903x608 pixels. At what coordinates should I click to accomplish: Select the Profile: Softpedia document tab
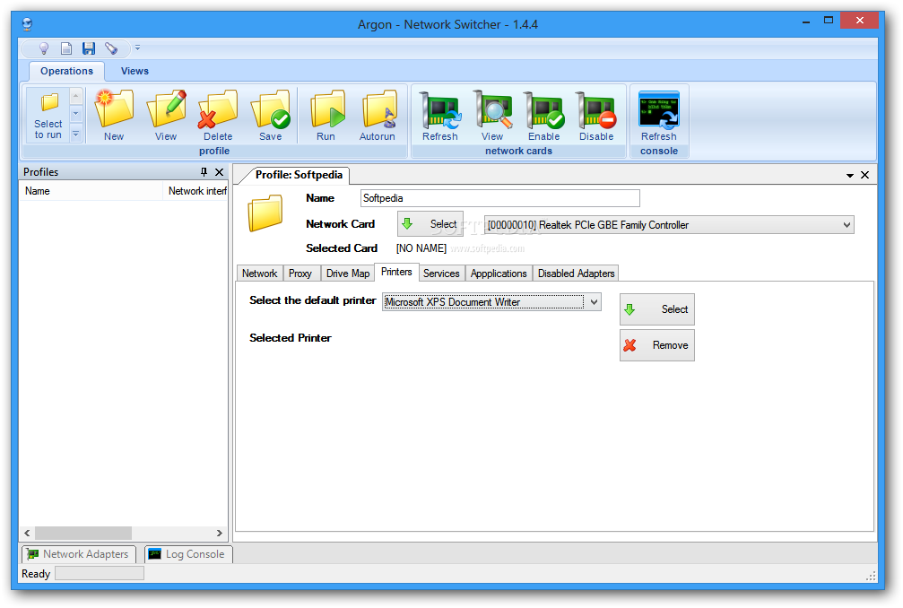tap(299, 175)
